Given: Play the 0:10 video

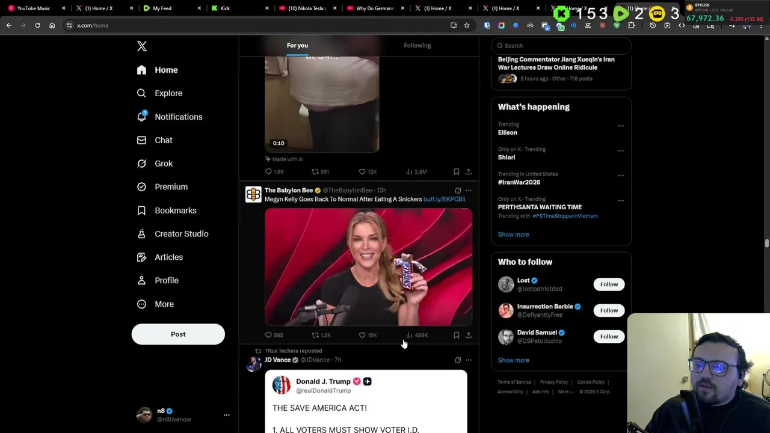Looking at the screenshot, I should [x=322, y=103].
